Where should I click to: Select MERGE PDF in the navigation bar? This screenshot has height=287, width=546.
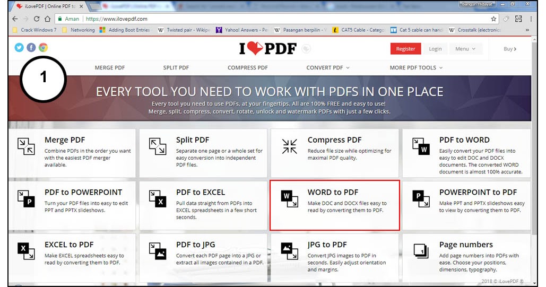[110, 67]
